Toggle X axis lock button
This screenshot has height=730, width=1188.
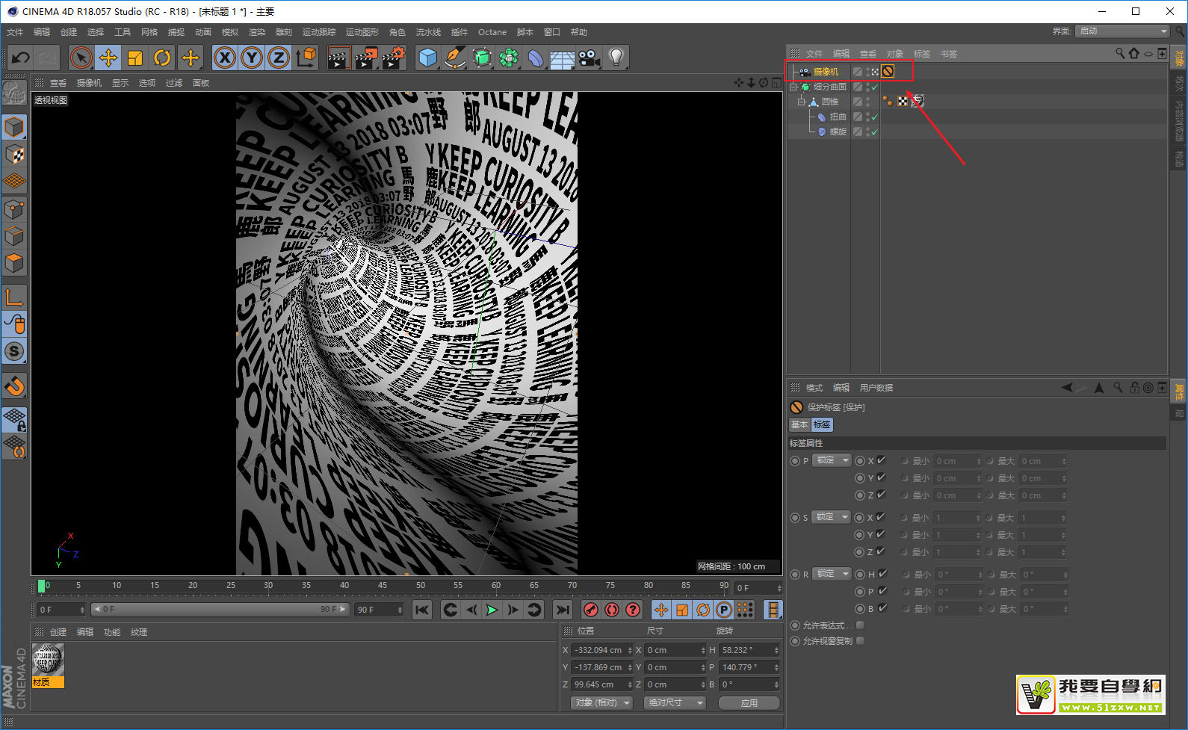224,58
